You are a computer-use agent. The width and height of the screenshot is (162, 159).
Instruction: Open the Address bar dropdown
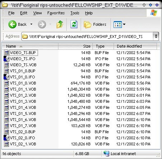click(156, 36)
